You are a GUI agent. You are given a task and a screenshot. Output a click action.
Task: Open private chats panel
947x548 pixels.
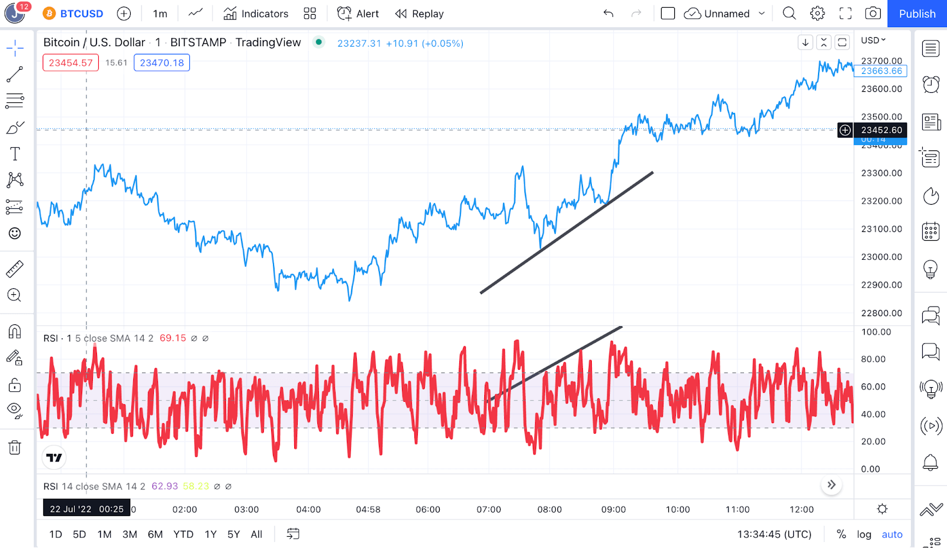[x=931, y=352]
